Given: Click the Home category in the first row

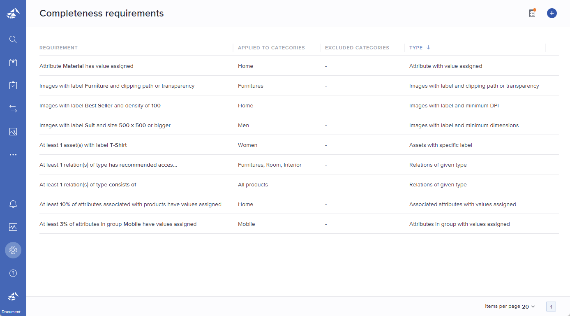Looking at the screenshot, I should [245, 66].
